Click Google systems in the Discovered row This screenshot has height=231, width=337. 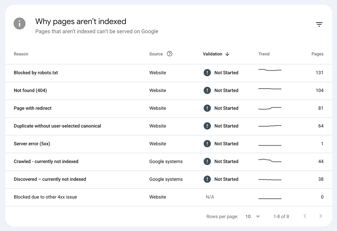(166, 179)
